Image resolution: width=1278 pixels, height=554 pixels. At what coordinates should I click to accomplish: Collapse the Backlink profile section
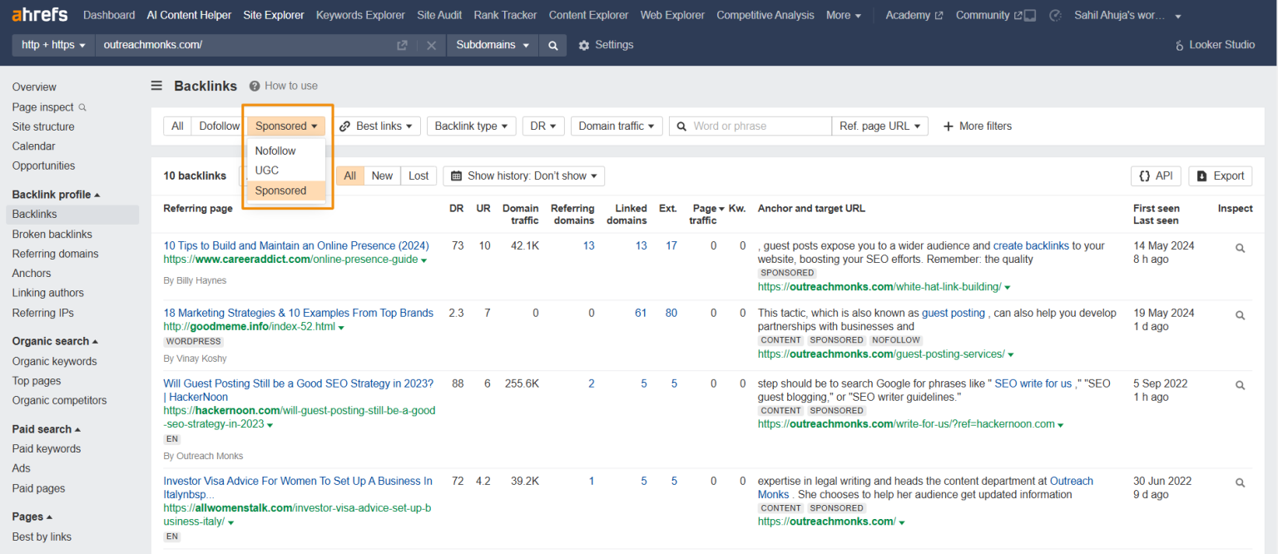coord(56,195)
